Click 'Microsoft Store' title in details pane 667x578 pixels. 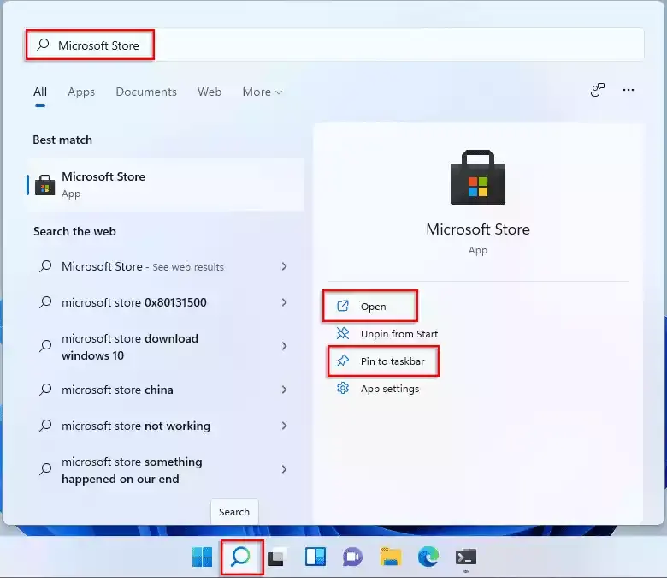[x=478, y=229]
